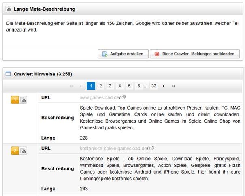Click Beschreibung label in row 1

coord(58,118)
